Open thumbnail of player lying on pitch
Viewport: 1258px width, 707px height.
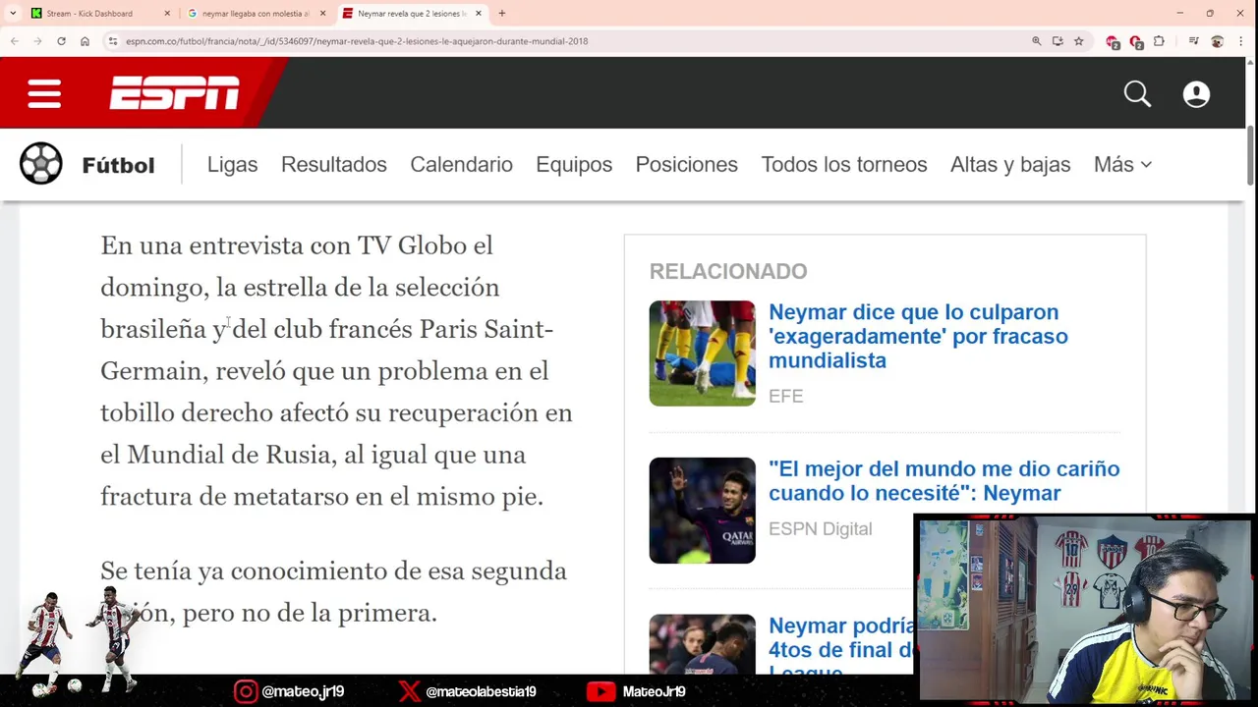(x=702, y=353)
